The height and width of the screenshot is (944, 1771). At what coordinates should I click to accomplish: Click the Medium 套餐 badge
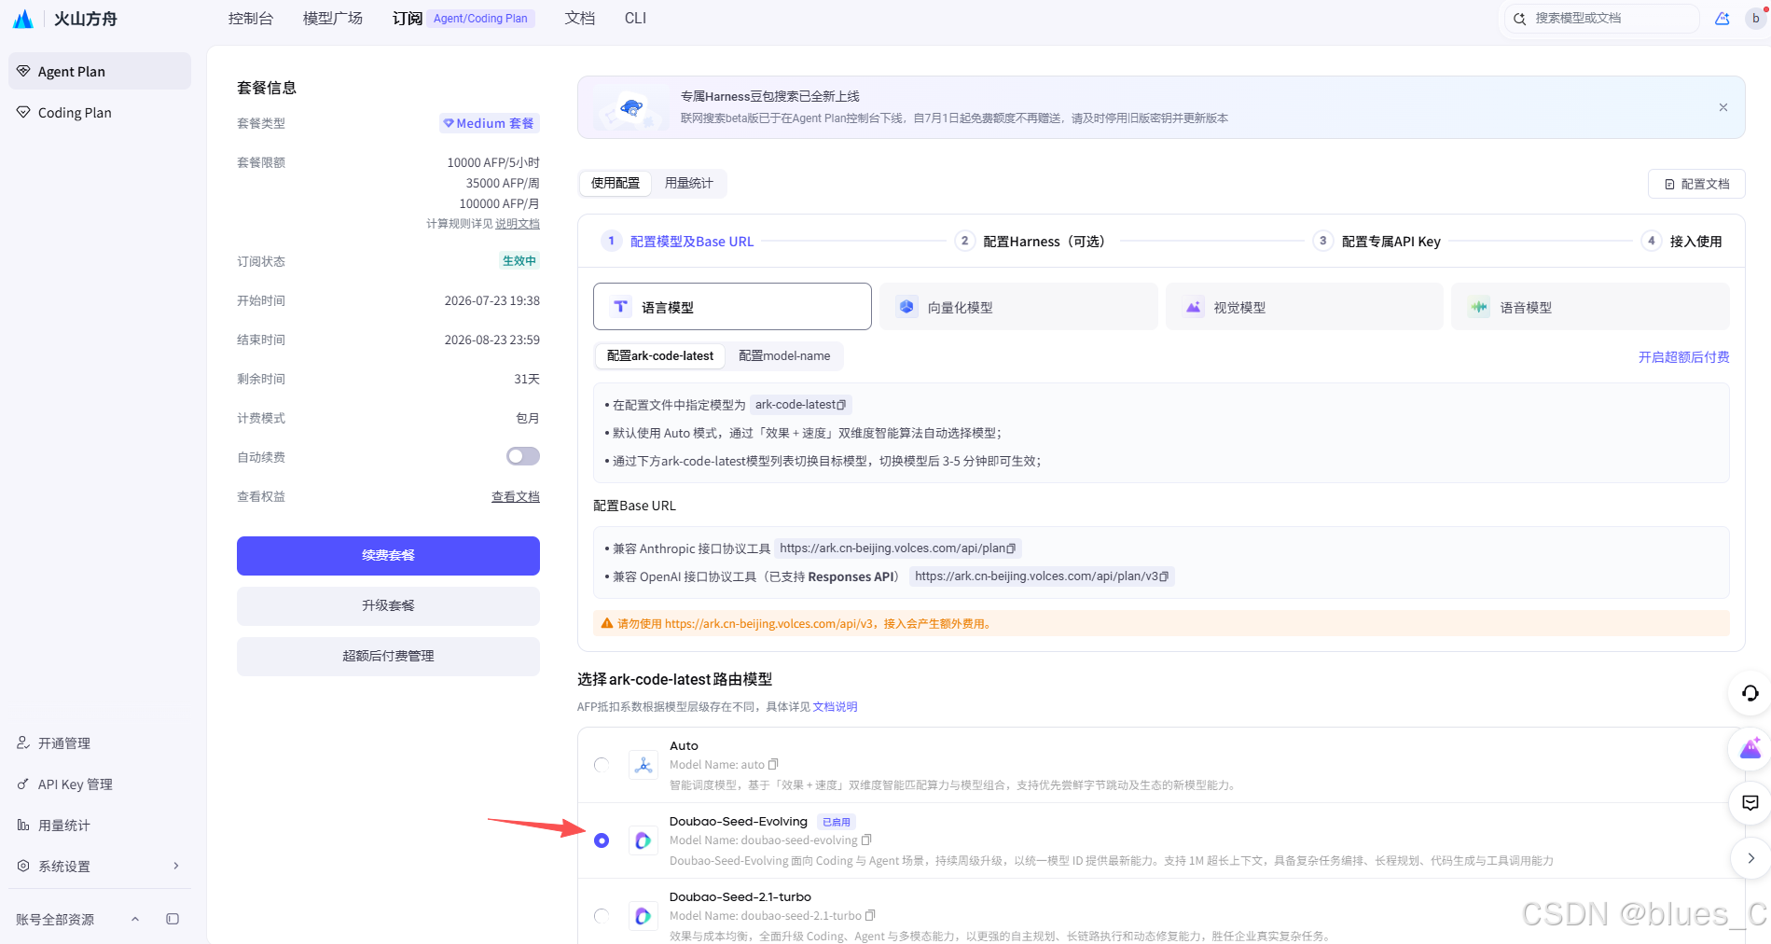(x=490, y=123)
